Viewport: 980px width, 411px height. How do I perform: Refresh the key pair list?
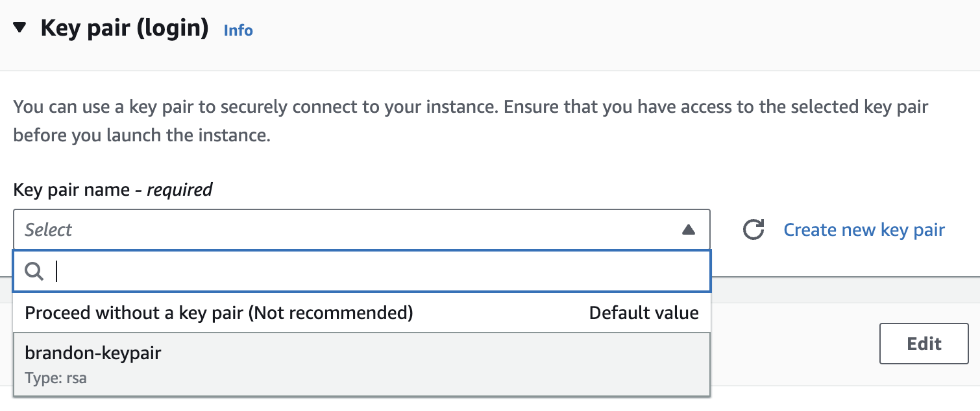[753, 229]
